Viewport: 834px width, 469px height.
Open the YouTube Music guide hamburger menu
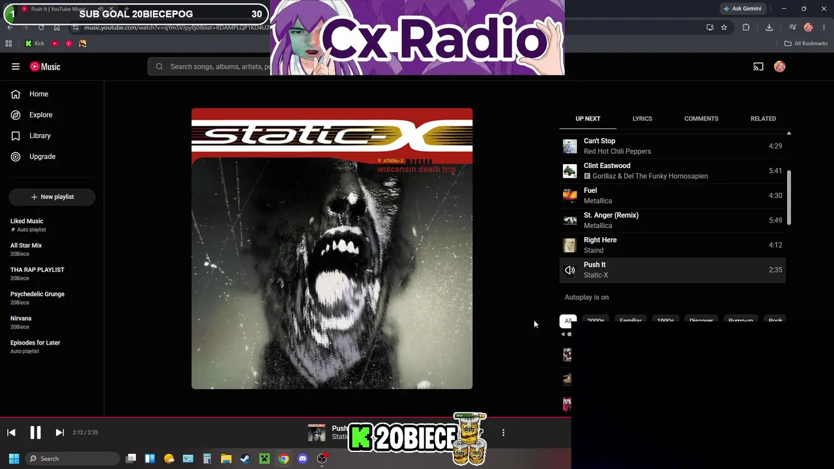pos(16,66)
